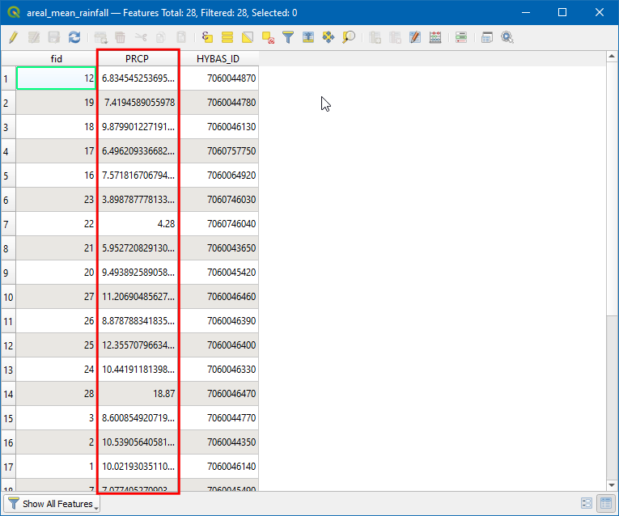
Task: Invert the current selection
Action: (248, 37)
